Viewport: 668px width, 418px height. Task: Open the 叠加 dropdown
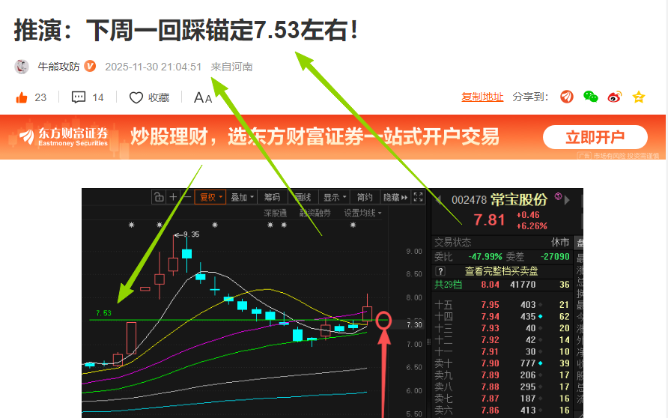pos(242,197)
